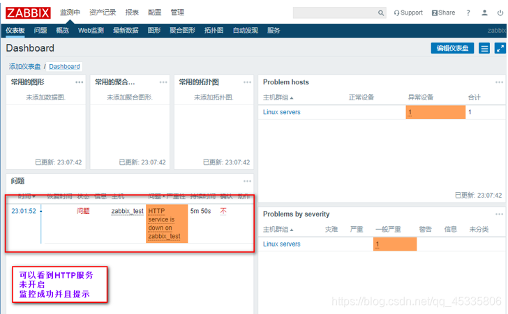Select the 聚合图形 submenu tab
This screenshot has width=508, height=314.
pyautogui.click(x=182, y=31)
